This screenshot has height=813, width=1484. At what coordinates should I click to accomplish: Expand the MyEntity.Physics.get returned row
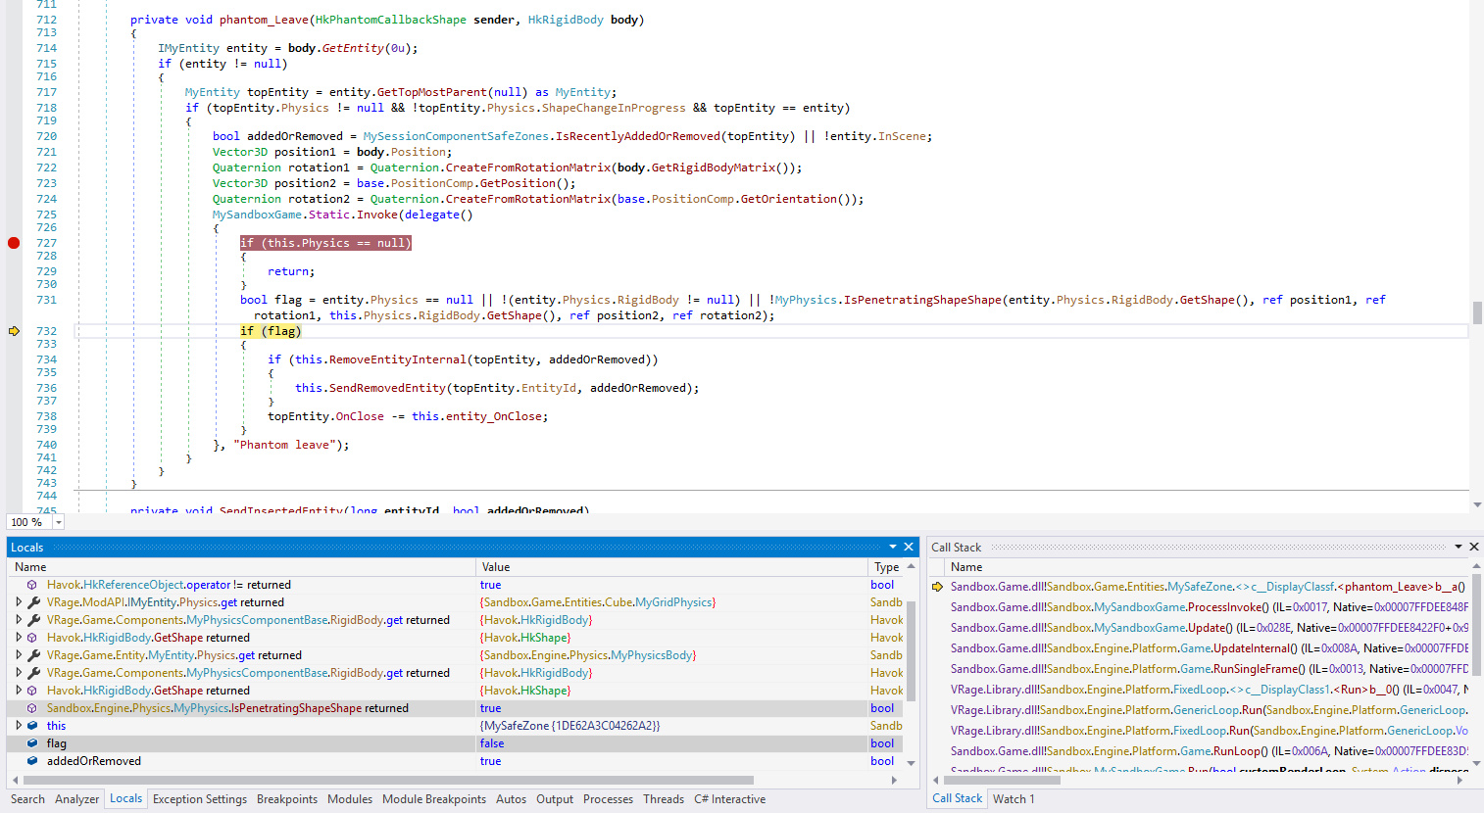click(x=19, y=655)
